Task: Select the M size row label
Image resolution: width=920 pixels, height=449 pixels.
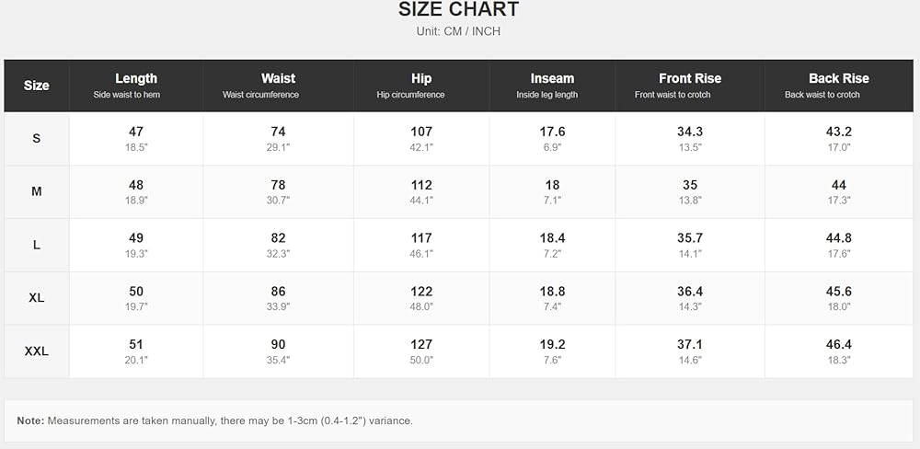Action: (37, 192)
